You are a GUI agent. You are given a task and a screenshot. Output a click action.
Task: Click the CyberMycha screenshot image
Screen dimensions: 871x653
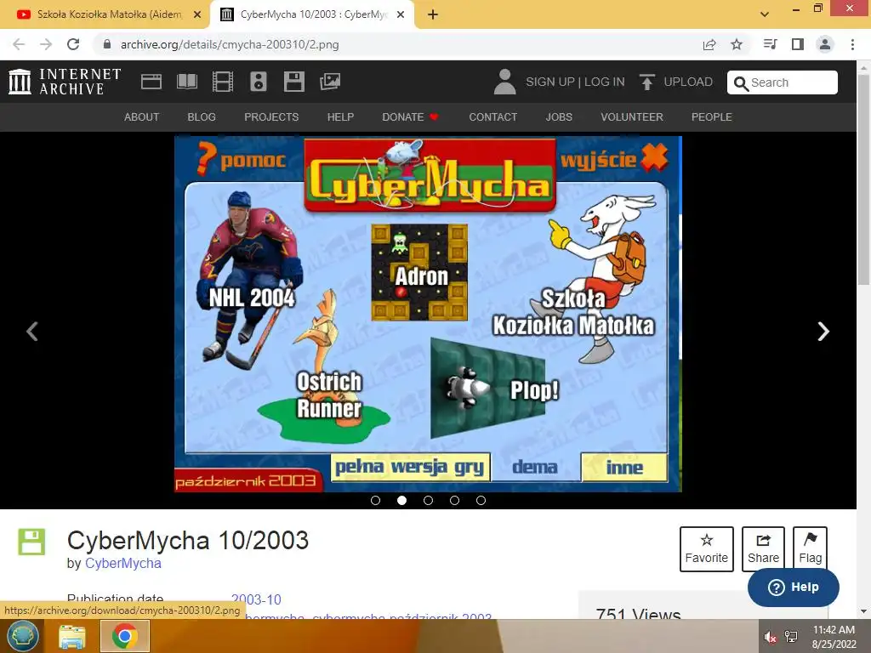[x=428, y=314]
